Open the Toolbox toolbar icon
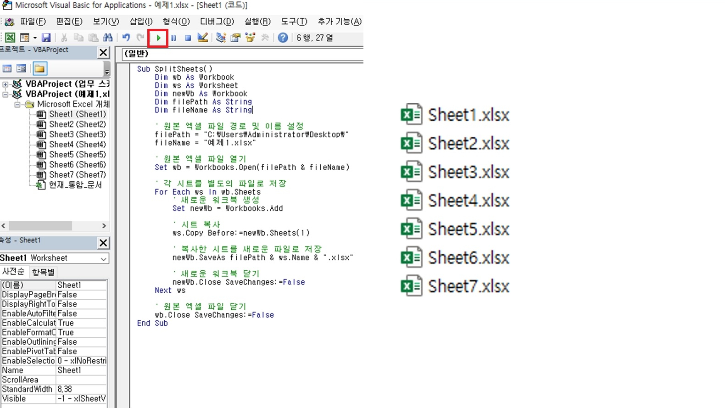This screenshot has height=408, width=725. [265, 38]
